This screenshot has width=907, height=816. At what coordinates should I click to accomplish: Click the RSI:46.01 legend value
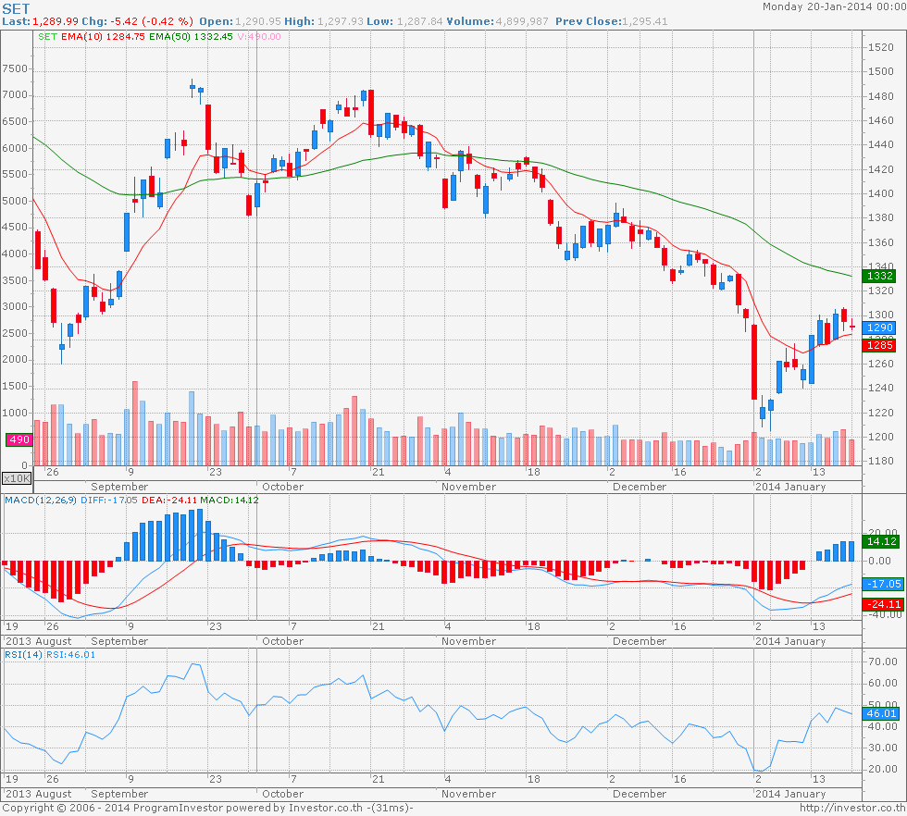coord(70,655)
